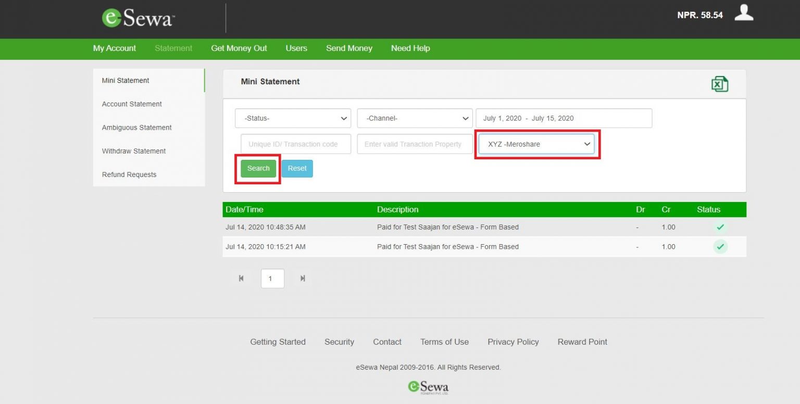Click the eSewa logo in the header
This screenshot has width=800, height=404.
point(137,17)
